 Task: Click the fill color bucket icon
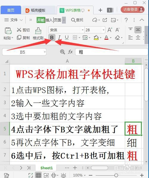tap(96, 38)
